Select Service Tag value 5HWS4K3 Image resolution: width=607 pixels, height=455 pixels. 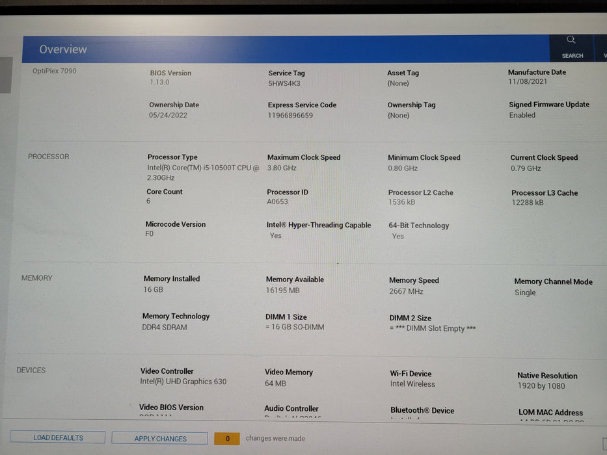284,83
